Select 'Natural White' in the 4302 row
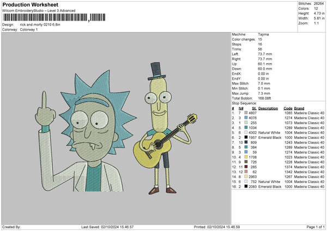The width and height of the screenshot is (327, 231). click(269, 132)
